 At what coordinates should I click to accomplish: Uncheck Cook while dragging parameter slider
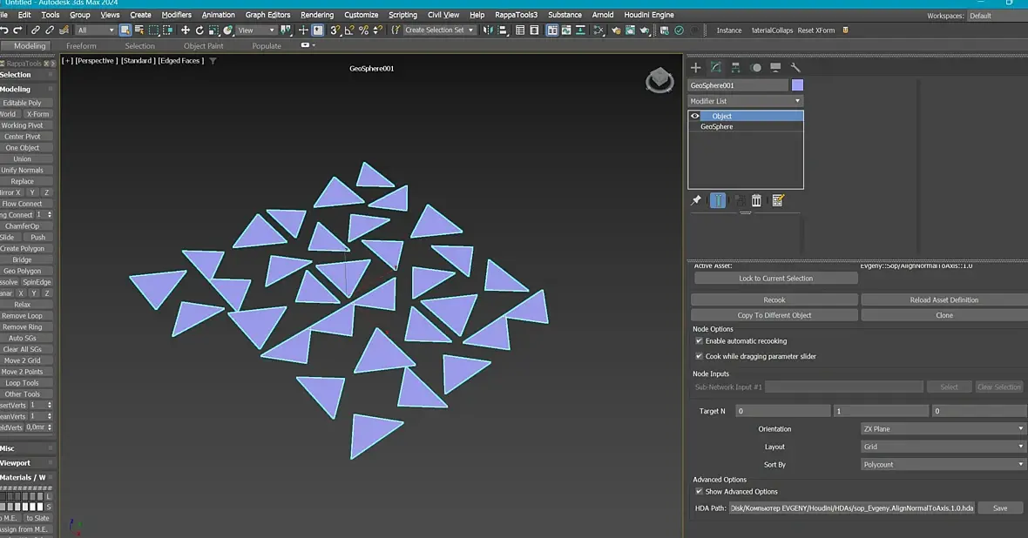pyautogui.click(x=699, y=356)
